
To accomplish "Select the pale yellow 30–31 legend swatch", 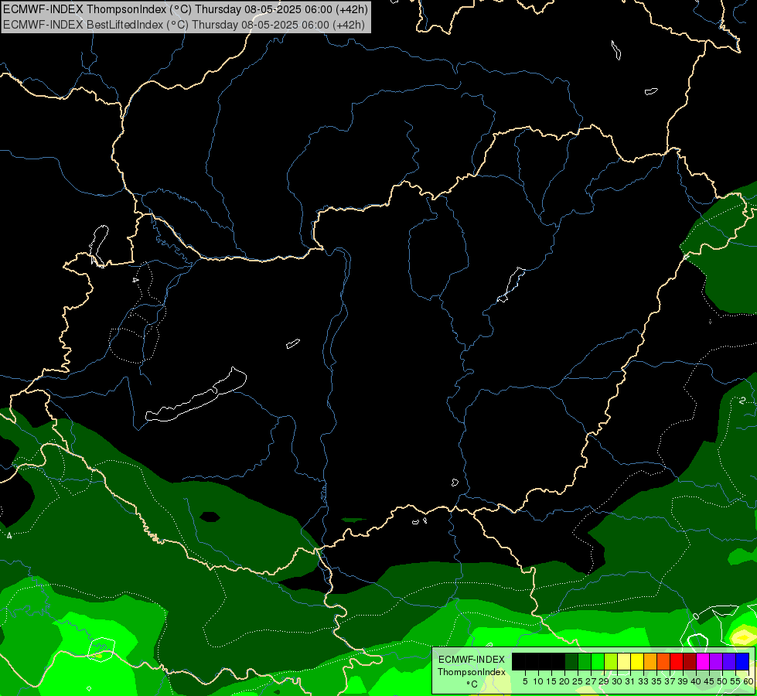I will coord(624,661).
